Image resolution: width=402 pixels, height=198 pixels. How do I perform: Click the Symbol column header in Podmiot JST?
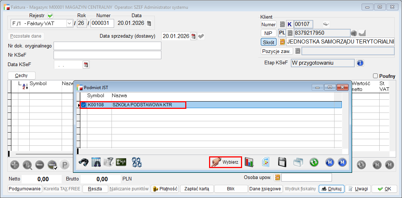pos(96,95)
